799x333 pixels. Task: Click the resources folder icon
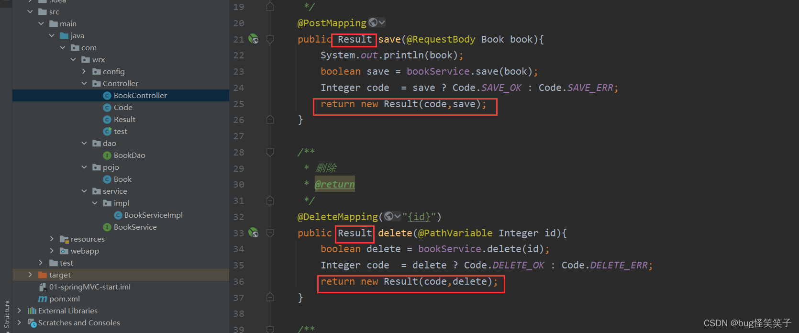click(64, 239)
